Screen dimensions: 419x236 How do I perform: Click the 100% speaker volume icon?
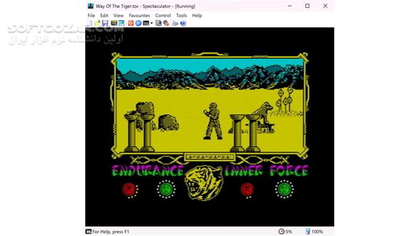308,231
